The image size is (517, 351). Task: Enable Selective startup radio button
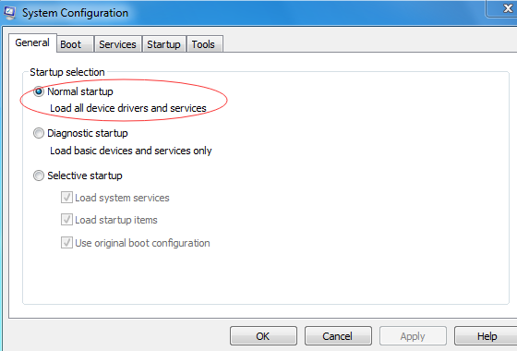pyautogui.click(x=39, y=175)
